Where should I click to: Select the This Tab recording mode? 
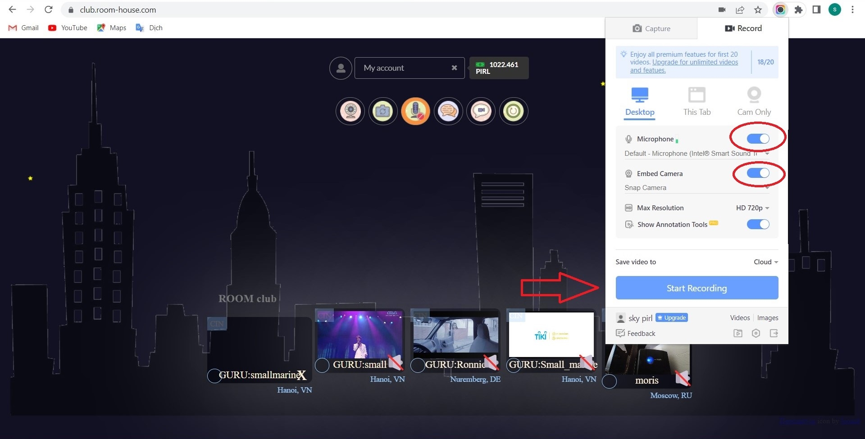(697, 102)
